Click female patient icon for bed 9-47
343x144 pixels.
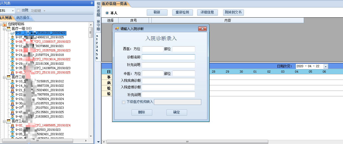click(x=12, y=112)
